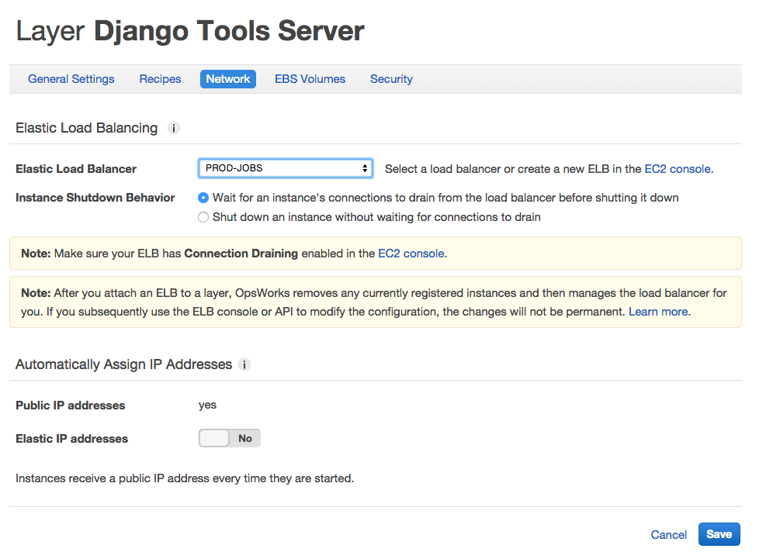Click the 'Elastic Load Balancing' section heading

87,128
